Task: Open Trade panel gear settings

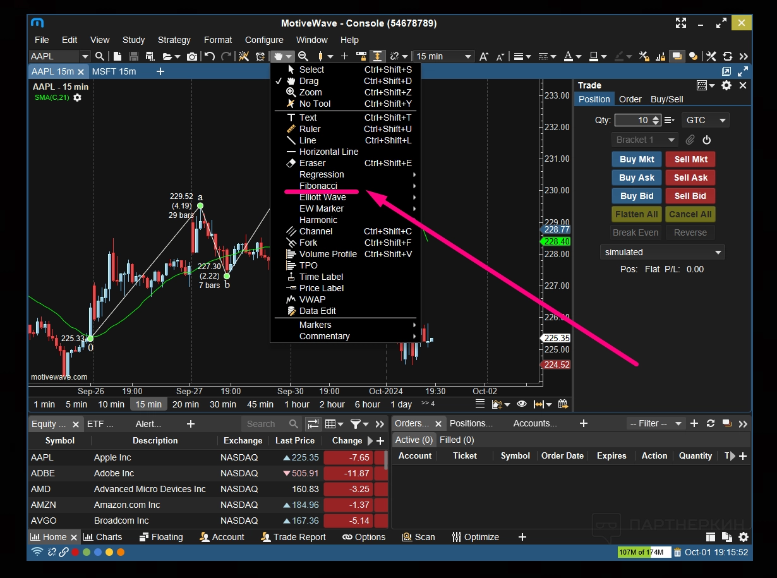Action: (x=726, y=85)
